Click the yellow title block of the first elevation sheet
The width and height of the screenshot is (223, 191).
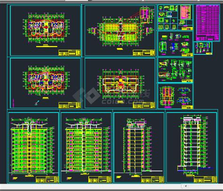click(47, 179)
